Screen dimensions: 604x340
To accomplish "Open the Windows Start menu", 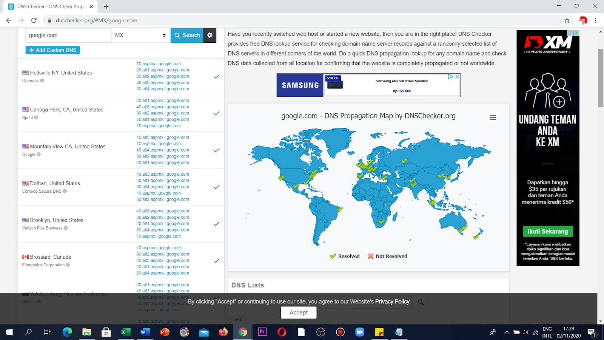I will pos(9,332).
